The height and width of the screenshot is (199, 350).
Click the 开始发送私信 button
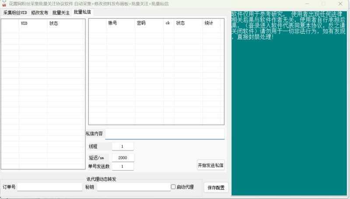click(211, 165)
